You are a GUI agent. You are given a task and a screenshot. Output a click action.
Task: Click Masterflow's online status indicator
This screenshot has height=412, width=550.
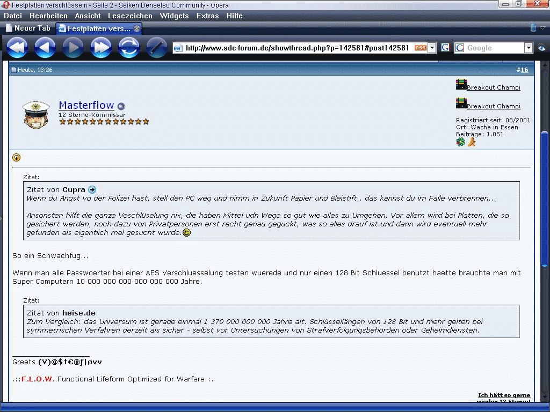point(121,106)
